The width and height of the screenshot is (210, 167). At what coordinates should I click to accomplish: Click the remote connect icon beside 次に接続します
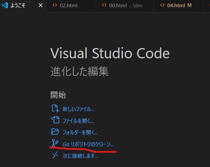click(55, 155)
